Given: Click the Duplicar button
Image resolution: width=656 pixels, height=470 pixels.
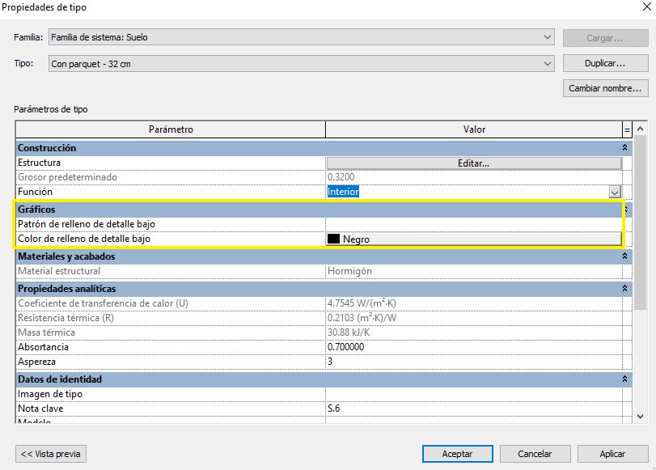Looking at the screenshot, I should (605, 63).
